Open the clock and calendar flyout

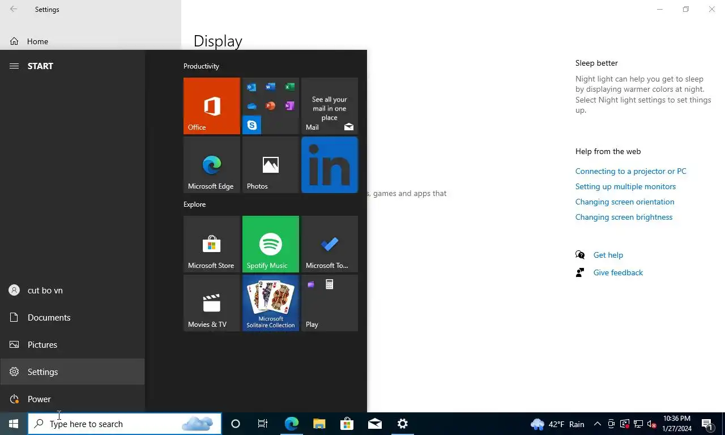pyautogui.click(x=677, y=424)
